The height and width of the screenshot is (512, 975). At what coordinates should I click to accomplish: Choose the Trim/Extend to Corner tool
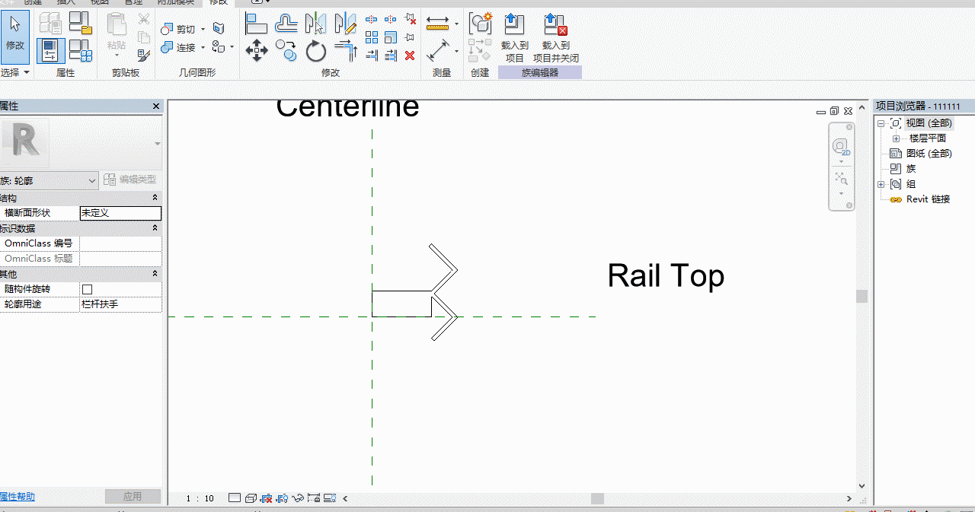coord(345,52)
